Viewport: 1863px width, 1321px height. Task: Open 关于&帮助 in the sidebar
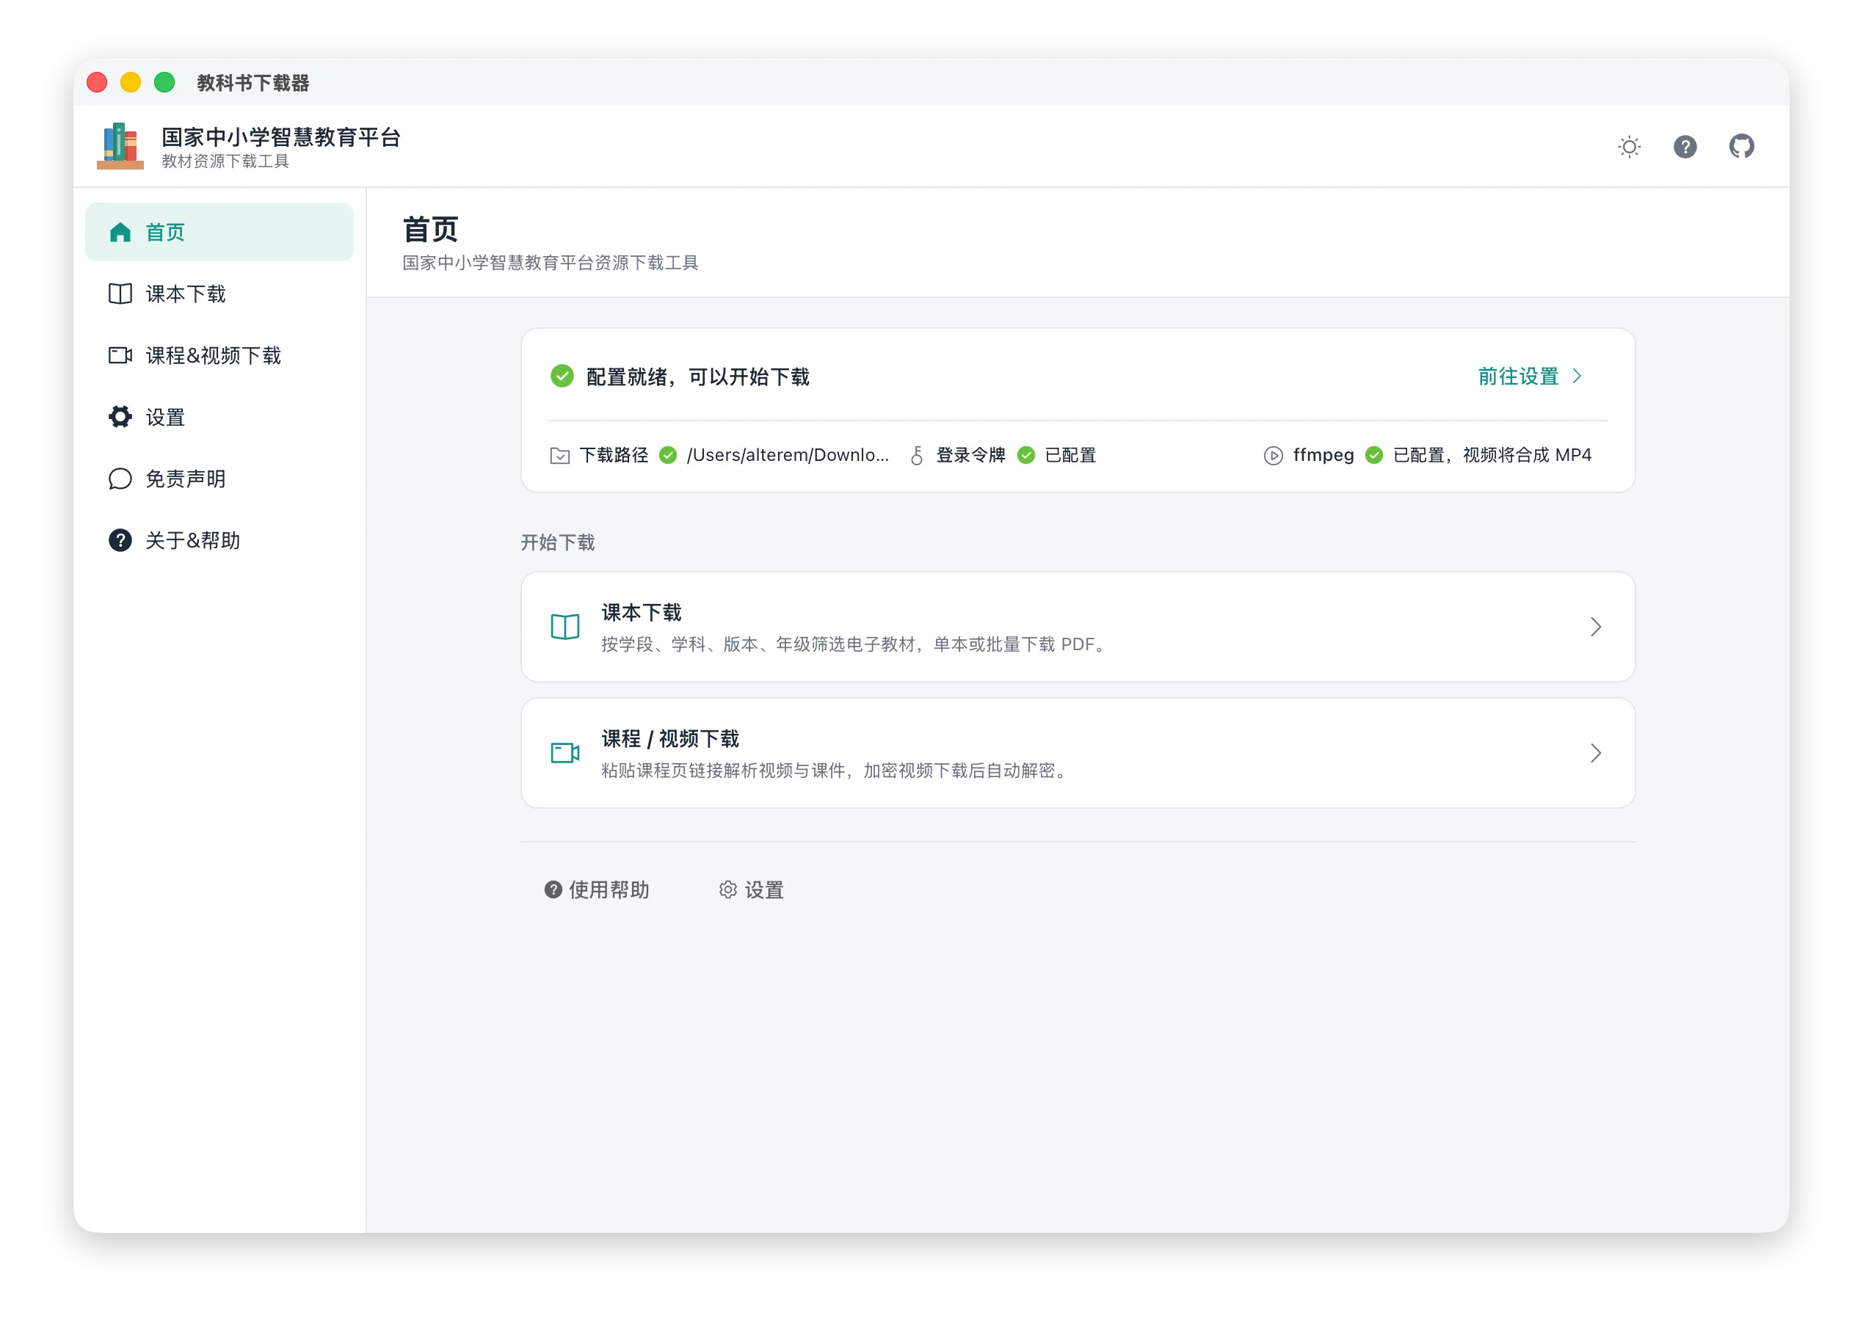click(219, 541)
